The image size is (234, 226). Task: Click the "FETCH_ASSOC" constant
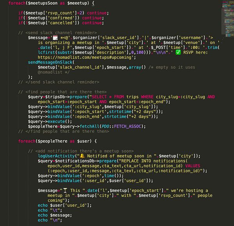point(128,127)
